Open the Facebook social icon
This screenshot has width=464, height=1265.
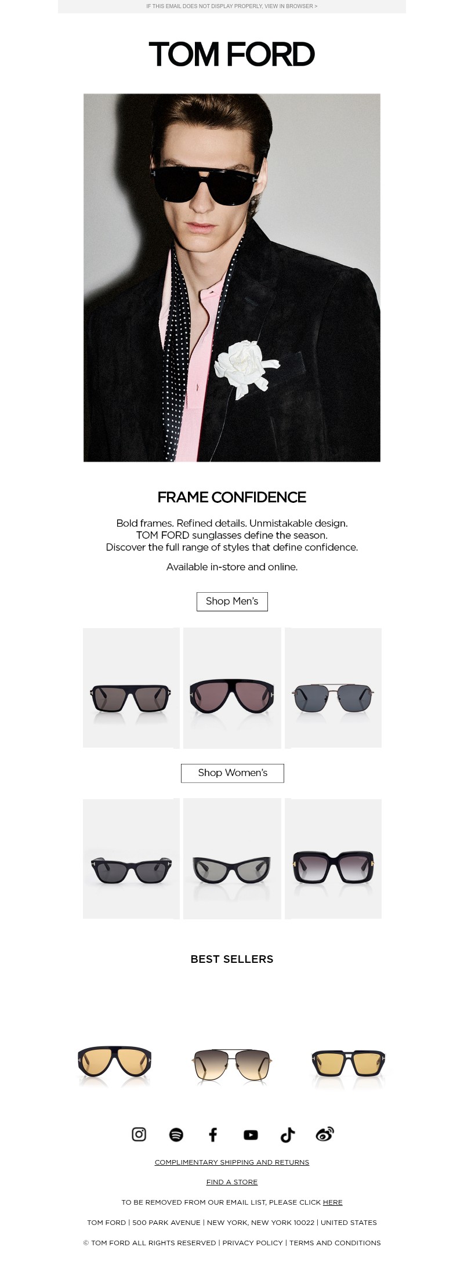pyautogui.click(x=213, y=1134)
